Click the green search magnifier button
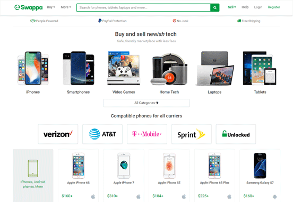Image resolution: width=293 pixels, height=202 pixels. (214, 7)
